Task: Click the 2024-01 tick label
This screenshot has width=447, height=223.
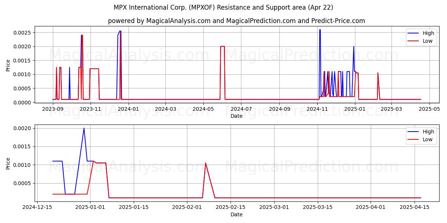Action: click(128, 109)
